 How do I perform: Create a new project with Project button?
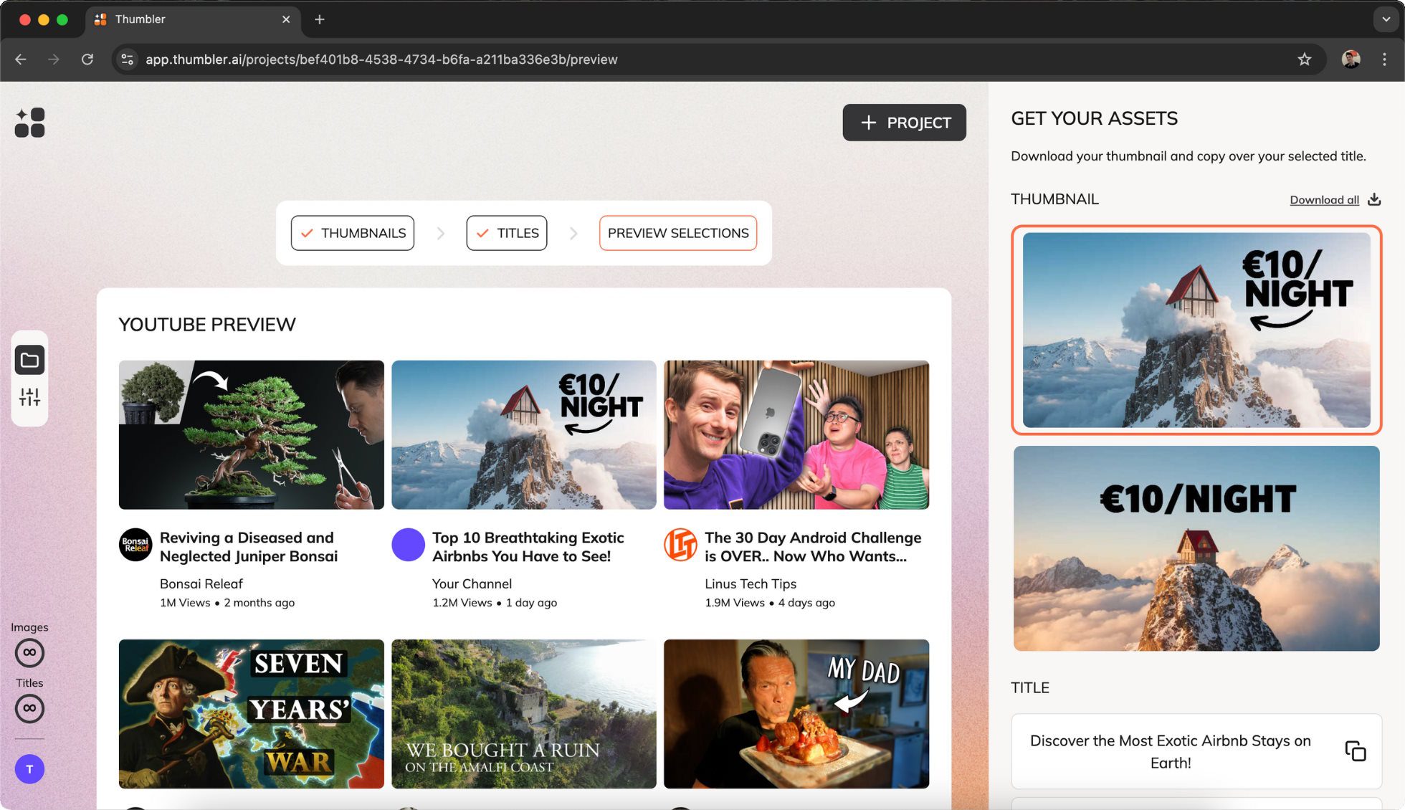(x=904, y=123)
